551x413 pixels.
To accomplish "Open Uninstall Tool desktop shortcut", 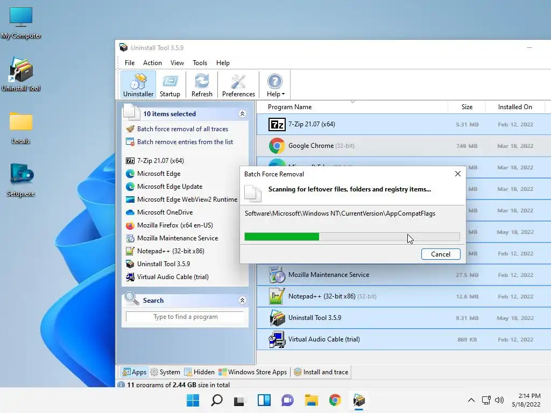I will [21, 74].
